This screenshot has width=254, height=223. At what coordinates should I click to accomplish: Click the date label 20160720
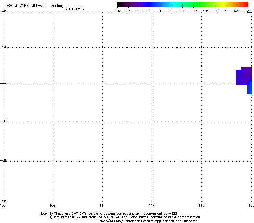(74, 9)
